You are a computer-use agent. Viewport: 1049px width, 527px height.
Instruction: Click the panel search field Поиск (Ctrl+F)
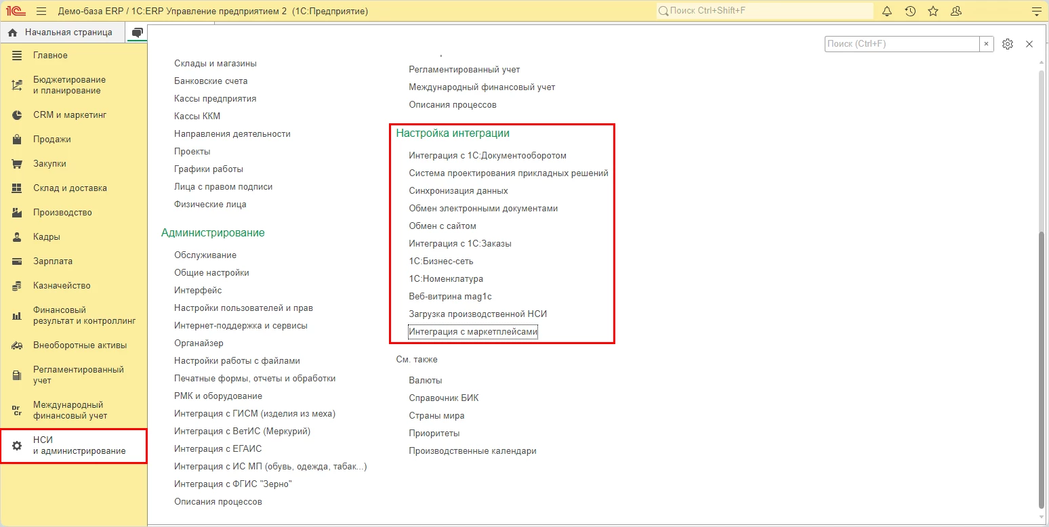(x=902, y=44)
